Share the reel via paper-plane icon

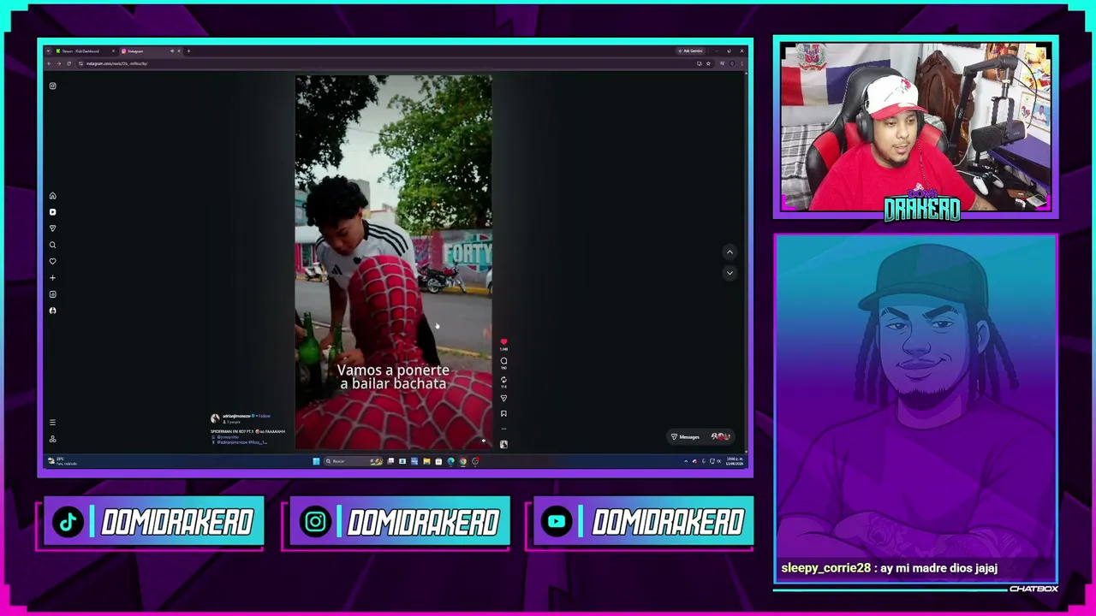tap(503, 398)
